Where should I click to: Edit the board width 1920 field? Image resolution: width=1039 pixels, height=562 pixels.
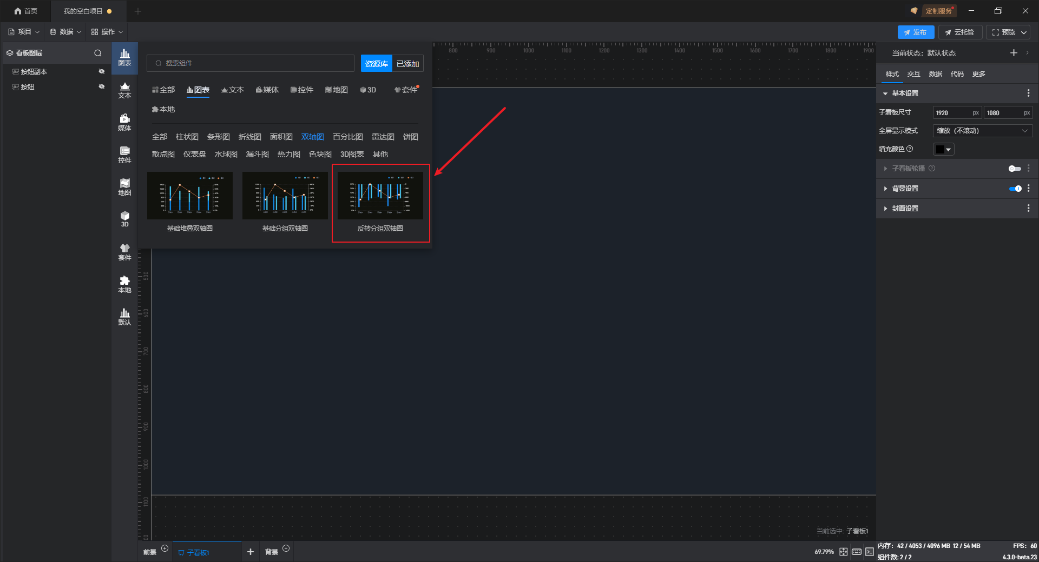pyautogui.click(x=957, y=113)
